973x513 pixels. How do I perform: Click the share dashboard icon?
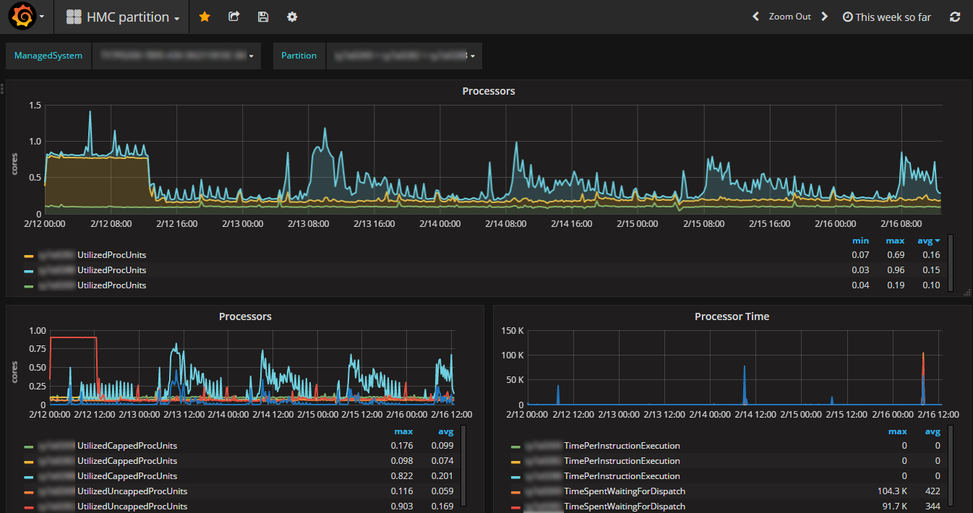233,17
